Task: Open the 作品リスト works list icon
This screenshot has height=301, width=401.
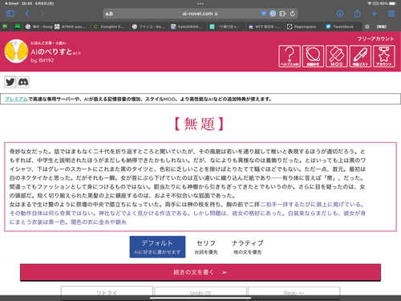Action: 360,56
